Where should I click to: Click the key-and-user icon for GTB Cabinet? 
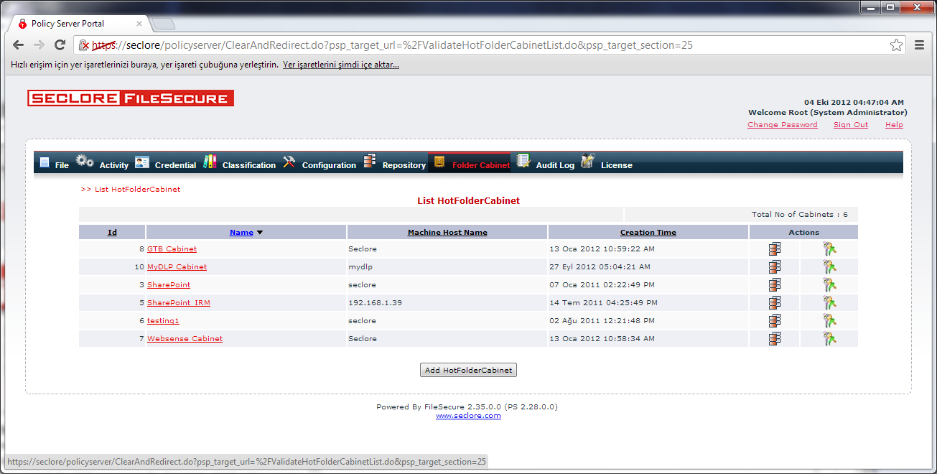(829, 249)
